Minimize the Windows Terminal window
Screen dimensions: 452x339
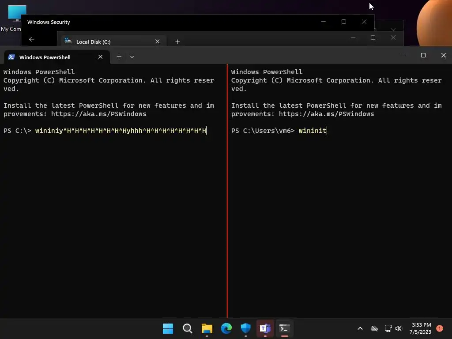point(403,55)
